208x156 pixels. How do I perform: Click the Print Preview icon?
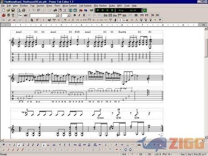click(19, 10)
